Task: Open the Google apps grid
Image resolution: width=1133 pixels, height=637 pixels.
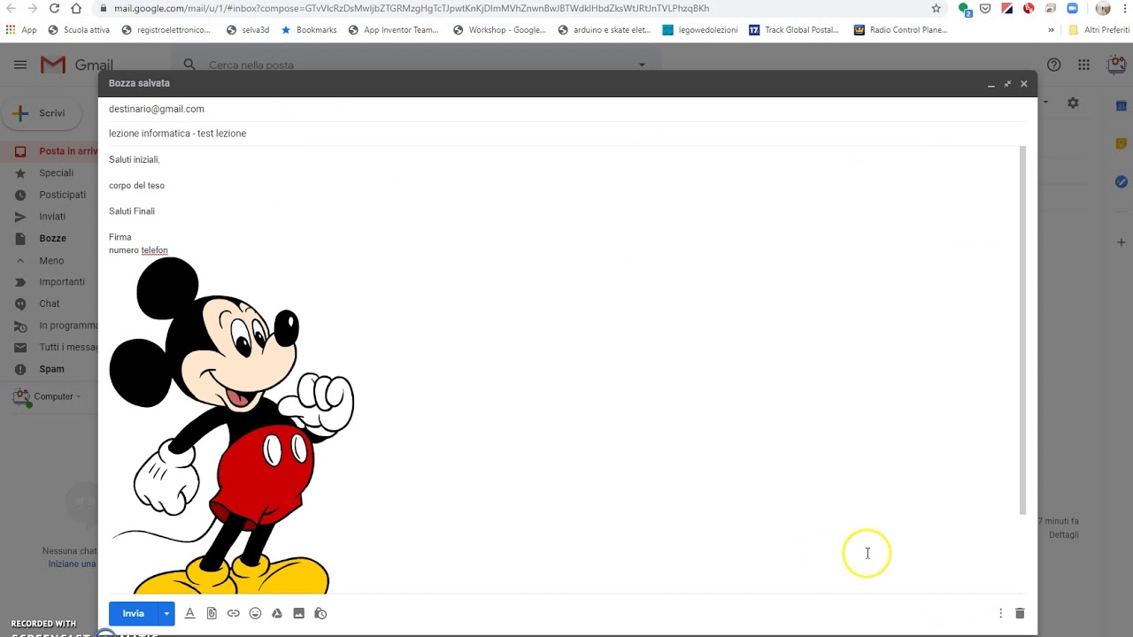Action: coord(1083,65)
